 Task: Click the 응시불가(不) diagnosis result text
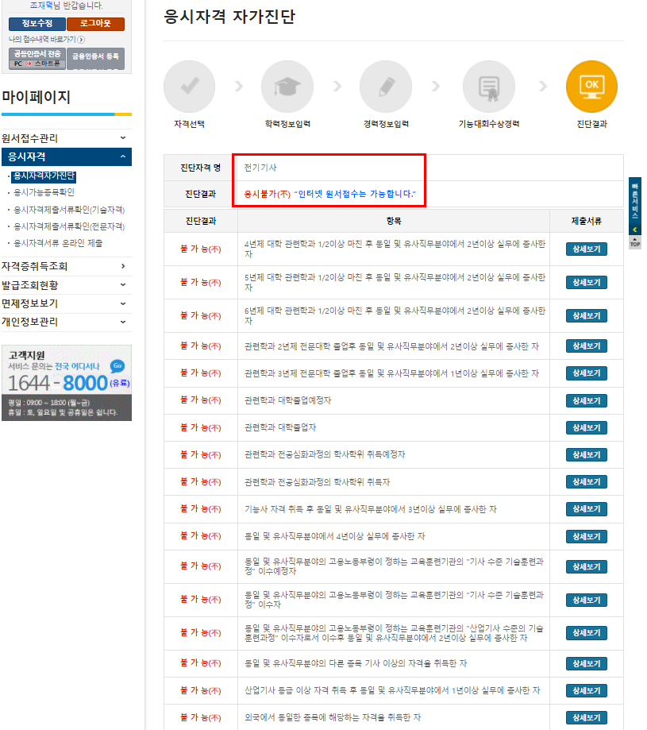point(267,194)
